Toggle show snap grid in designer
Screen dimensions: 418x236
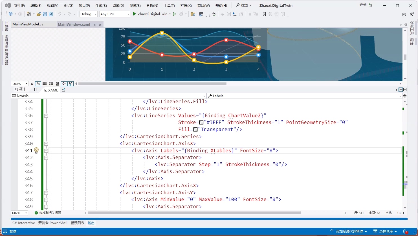45,84
